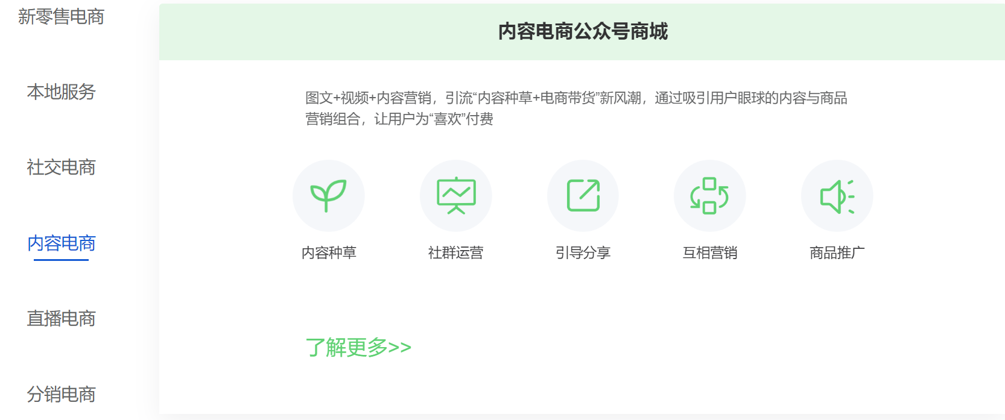Click the cycle arrows icon for 互相营销
Viewport: 1005px width, 420px height.
tap(710, 196)
